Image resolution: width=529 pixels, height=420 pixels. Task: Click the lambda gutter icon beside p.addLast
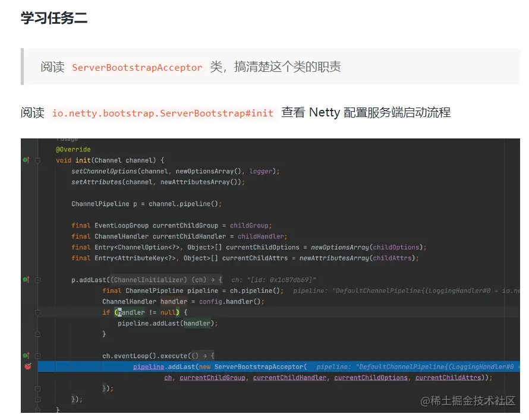pyautogui.click(x=26, y=279)
